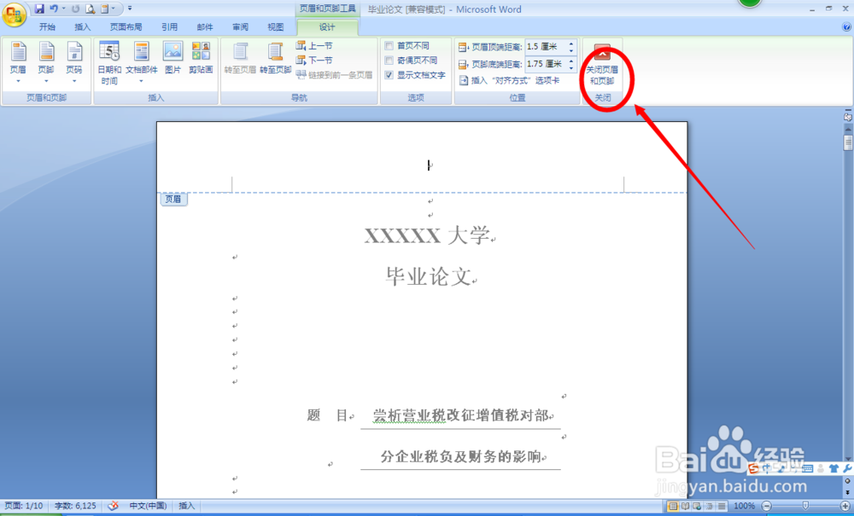Close Header and Footer (关闭页眉和页脚)
Viewport: 854px width, 516px height.
[602, 65]
